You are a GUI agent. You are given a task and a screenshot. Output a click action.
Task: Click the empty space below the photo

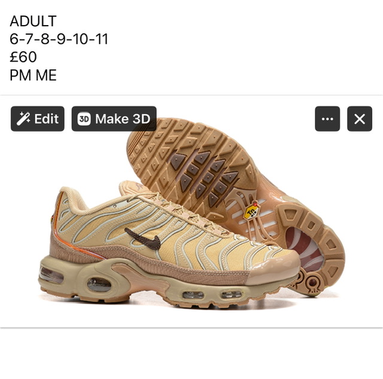[x=191, y=353]
